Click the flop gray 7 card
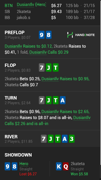Screen dimensions: 101x180 point(42,67)
